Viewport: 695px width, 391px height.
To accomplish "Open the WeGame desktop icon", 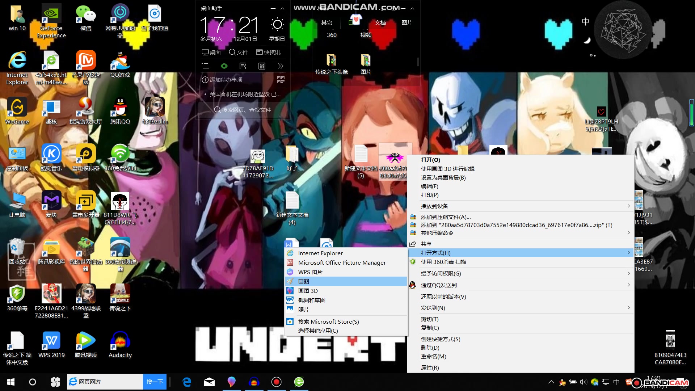I will coord(17,111).
